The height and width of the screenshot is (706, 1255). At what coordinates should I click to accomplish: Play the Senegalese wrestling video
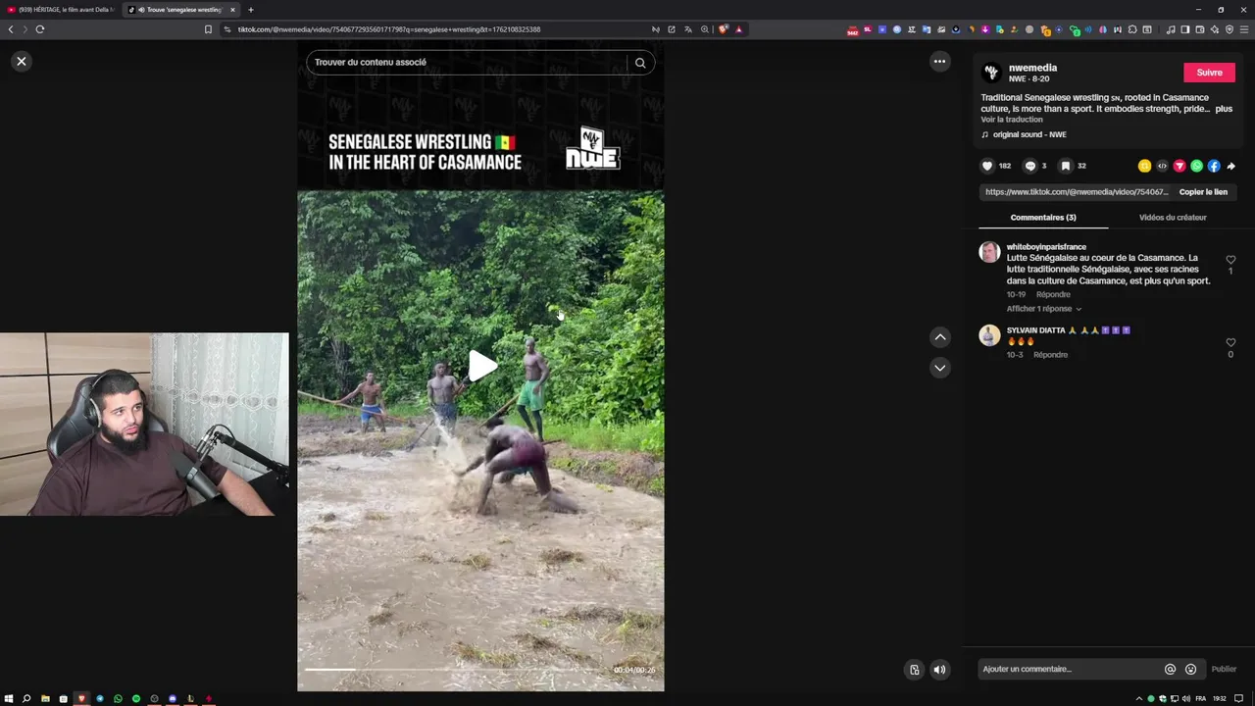click(481, 367)
